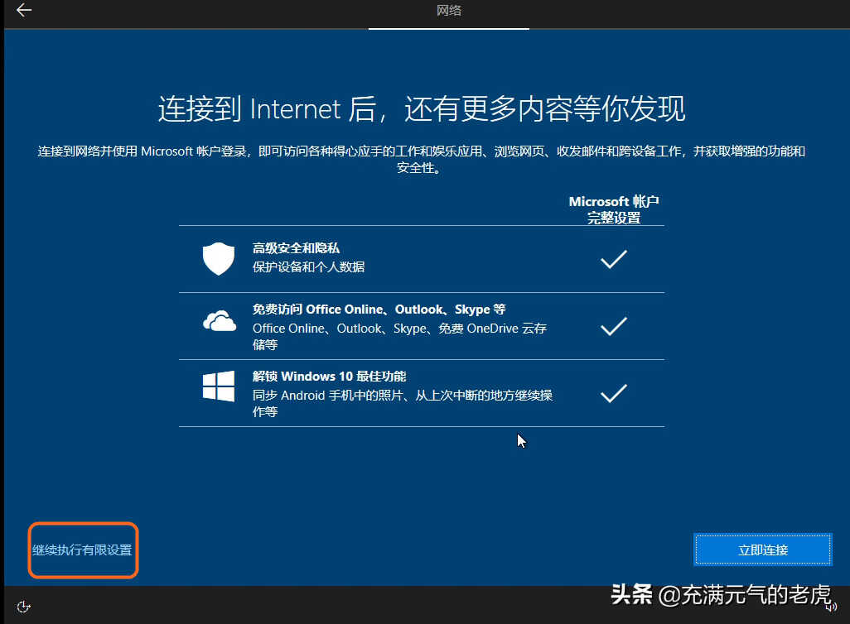
Task: Click the 连接到 Internet 后 heading
Action: [x=422, y=110]
